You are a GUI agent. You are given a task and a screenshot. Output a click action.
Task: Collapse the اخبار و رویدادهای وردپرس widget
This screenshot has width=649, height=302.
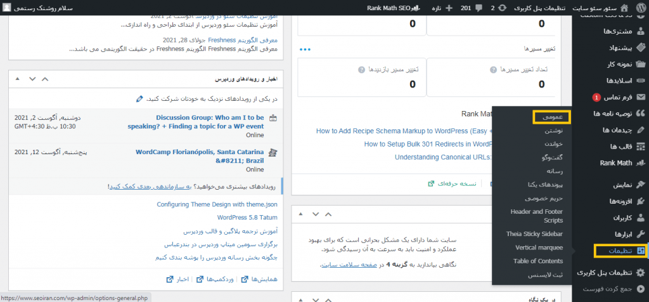[17, 79]
